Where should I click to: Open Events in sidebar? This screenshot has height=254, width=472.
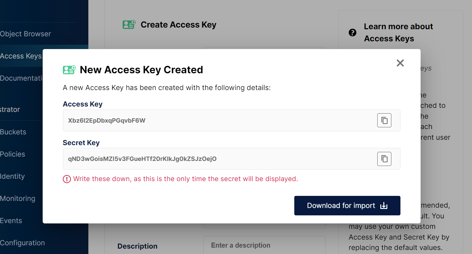11,221
